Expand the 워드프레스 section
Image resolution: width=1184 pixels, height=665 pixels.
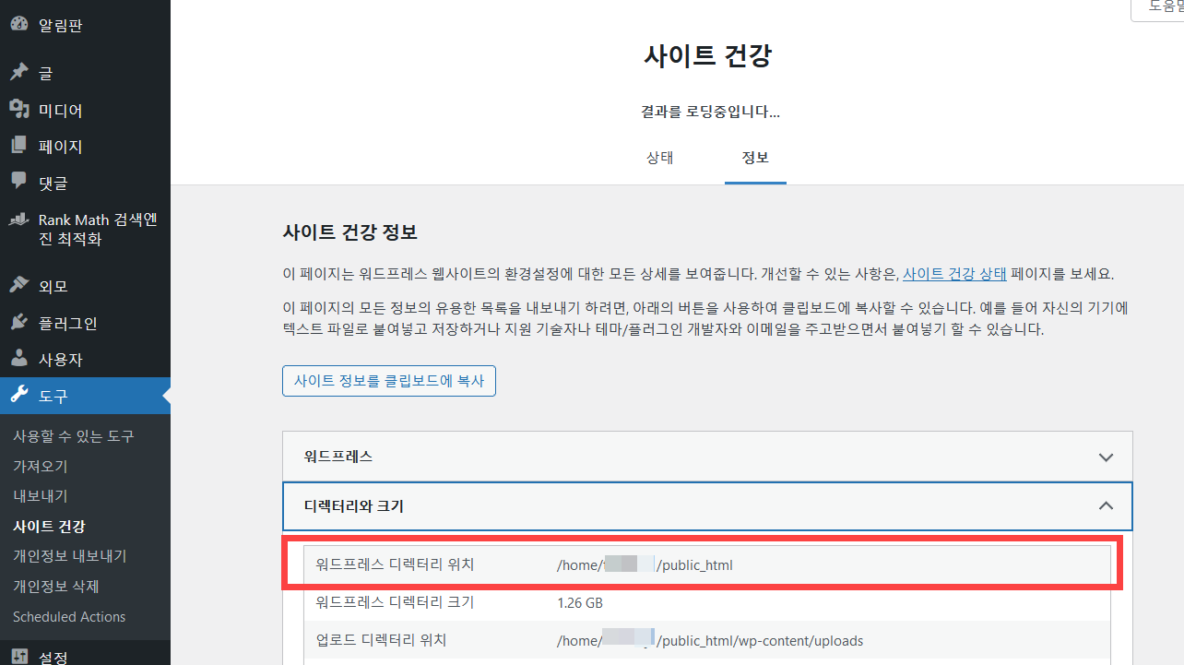coord(1106,456)
